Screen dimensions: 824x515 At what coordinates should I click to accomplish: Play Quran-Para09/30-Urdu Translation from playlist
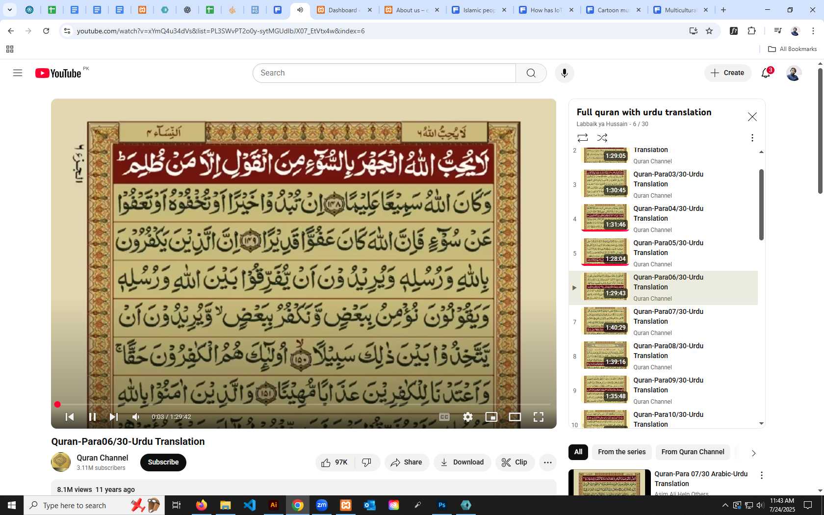pos(663,391)
